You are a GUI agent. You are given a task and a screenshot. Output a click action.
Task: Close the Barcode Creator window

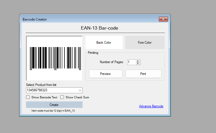[x=163, y=19]
